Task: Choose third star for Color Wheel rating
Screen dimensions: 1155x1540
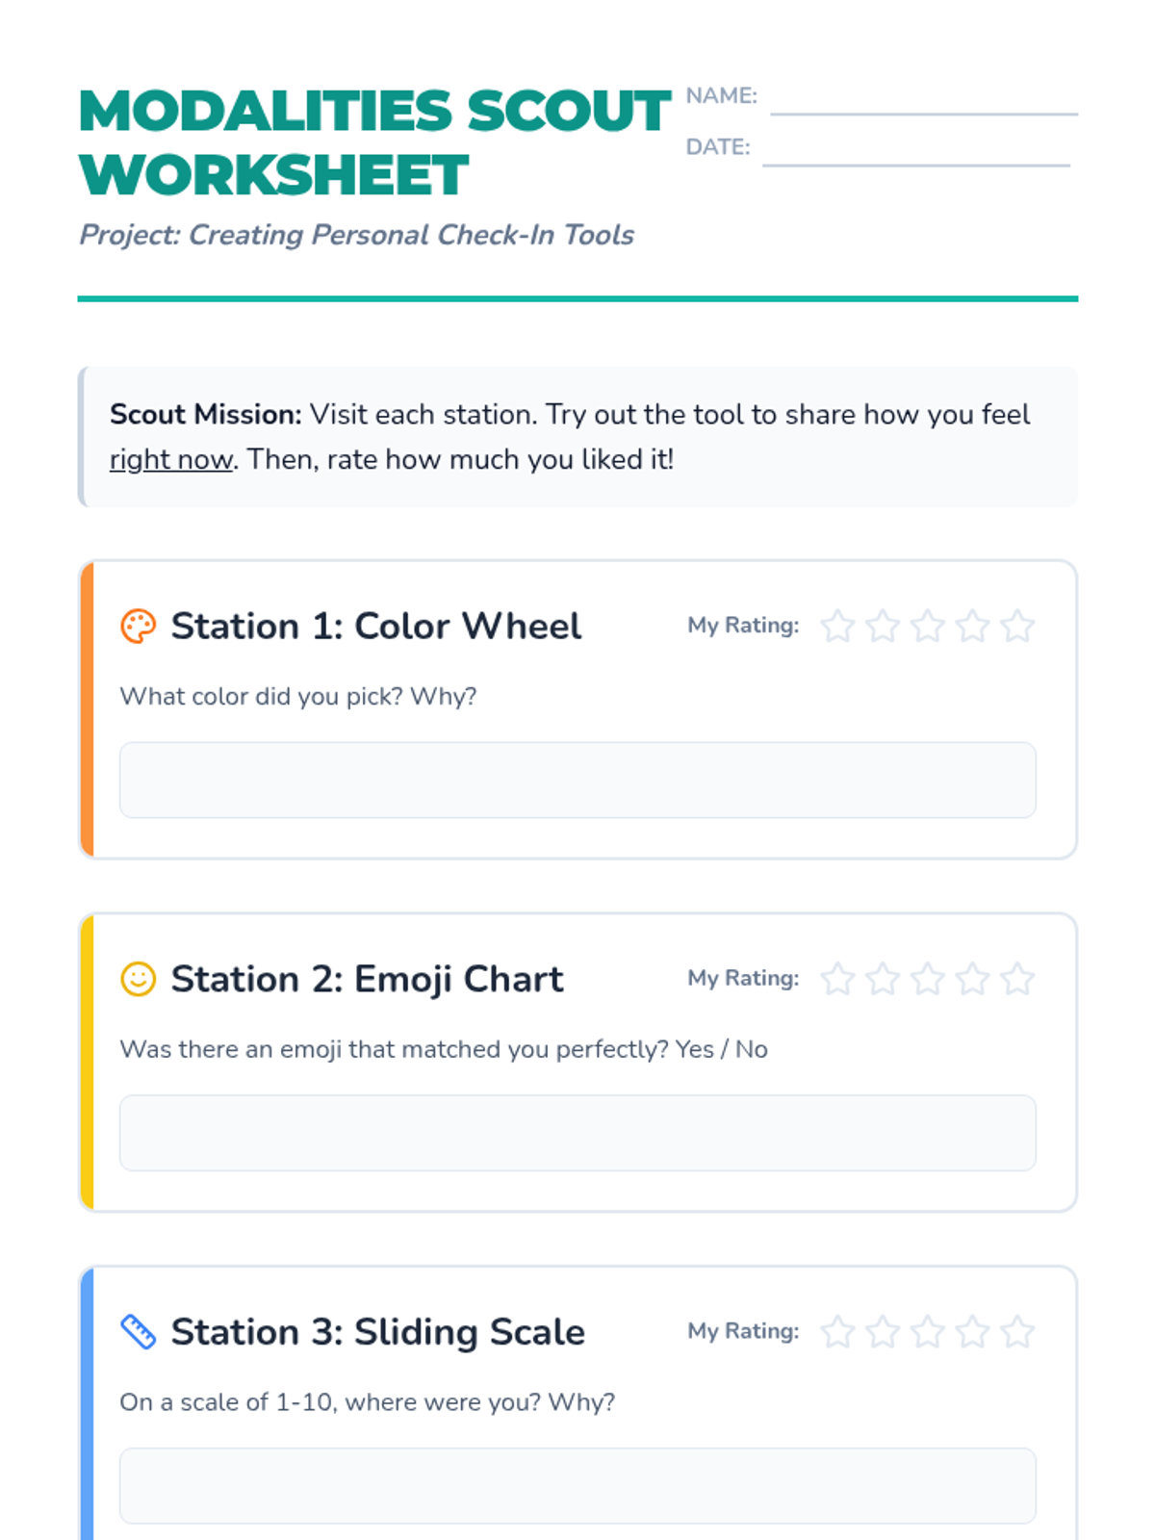Action: [x=928, y=627]
